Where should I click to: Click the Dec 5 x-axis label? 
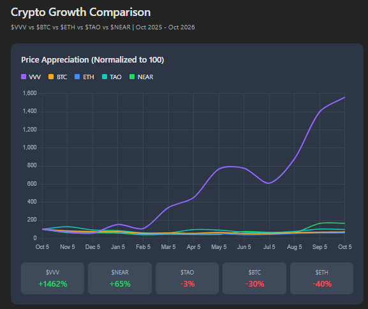click(x=92, y=247)
